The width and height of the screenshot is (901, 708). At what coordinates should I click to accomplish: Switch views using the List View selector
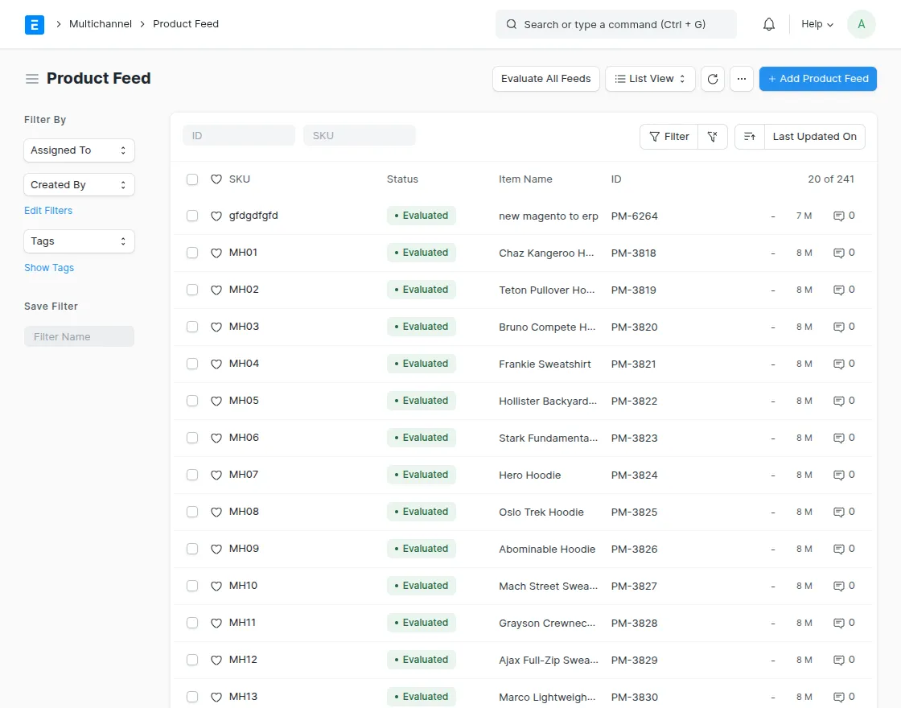click(649, 78)
